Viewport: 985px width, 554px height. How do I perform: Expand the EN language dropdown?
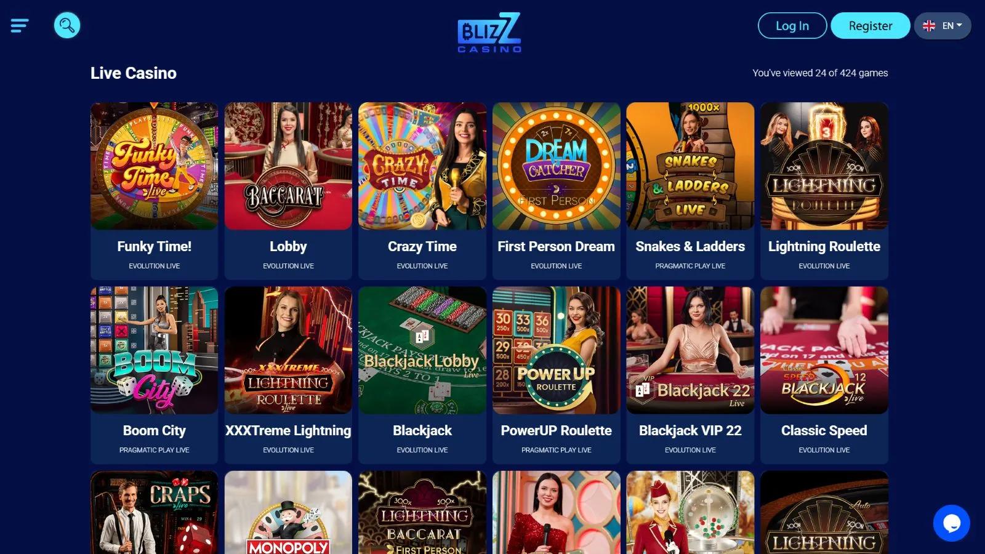coord(943,26)
